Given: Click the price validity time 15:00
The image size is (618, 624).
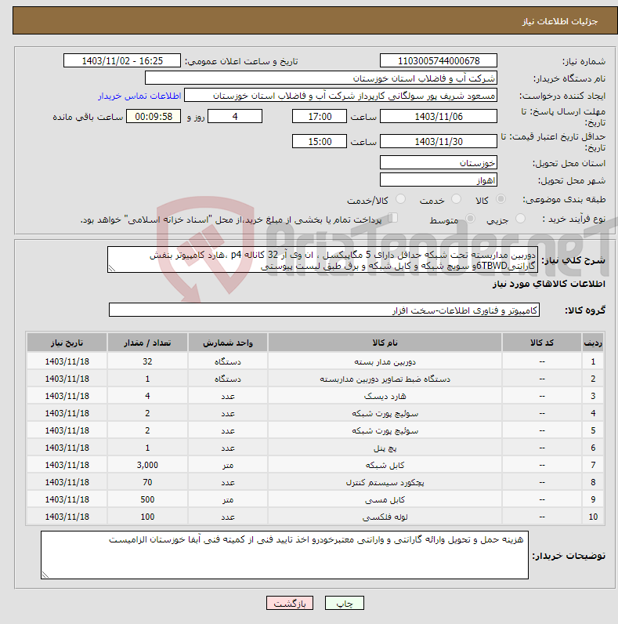Looking at the screenshot, I should (320, 141).
